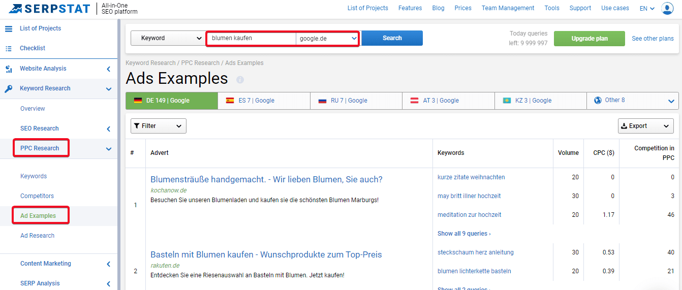Open Blog in the top navigation
This screenshot has height=290, width=682.
[x=438, y=8]
